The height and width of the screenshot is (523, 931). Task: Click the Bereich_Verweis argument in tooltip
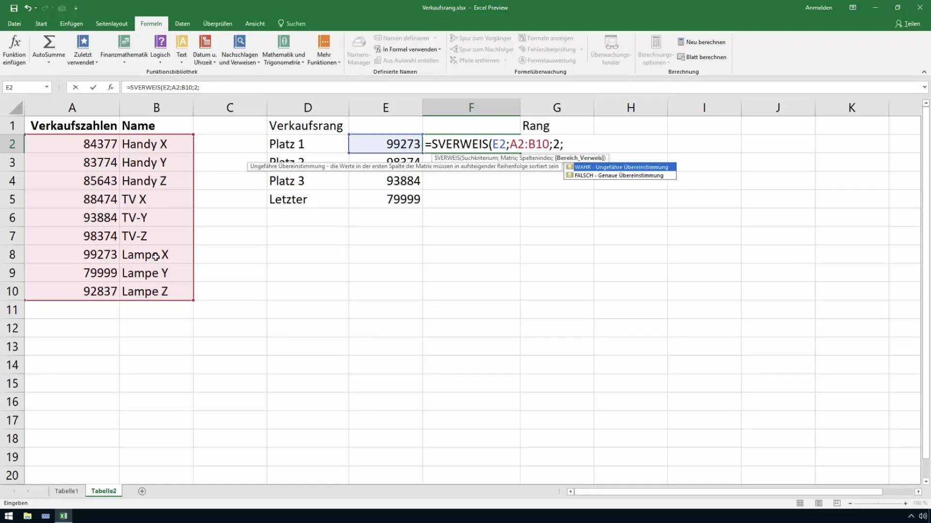(580, 158)
